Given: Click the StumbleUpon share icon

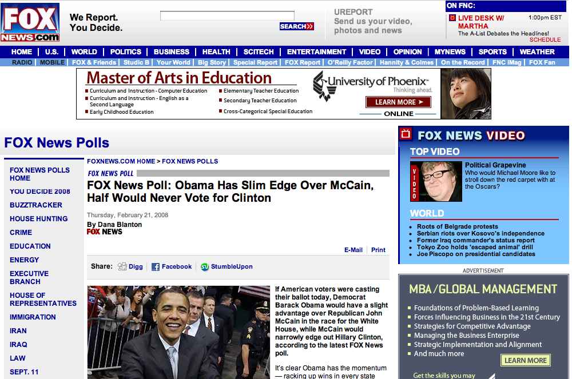Looking at the screenshot, I should click(205, 267).
